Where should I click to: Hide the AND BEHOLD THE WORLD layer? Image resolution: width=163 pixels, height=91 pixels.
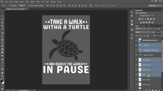[x=136, y=50]
